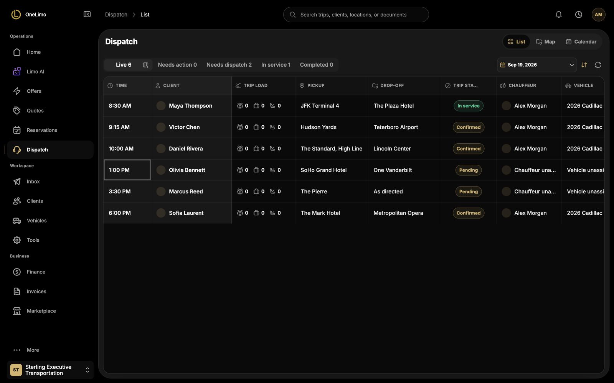Click the TIME column header
Screen dimensions: 614x383
click(x=127, y=85)
